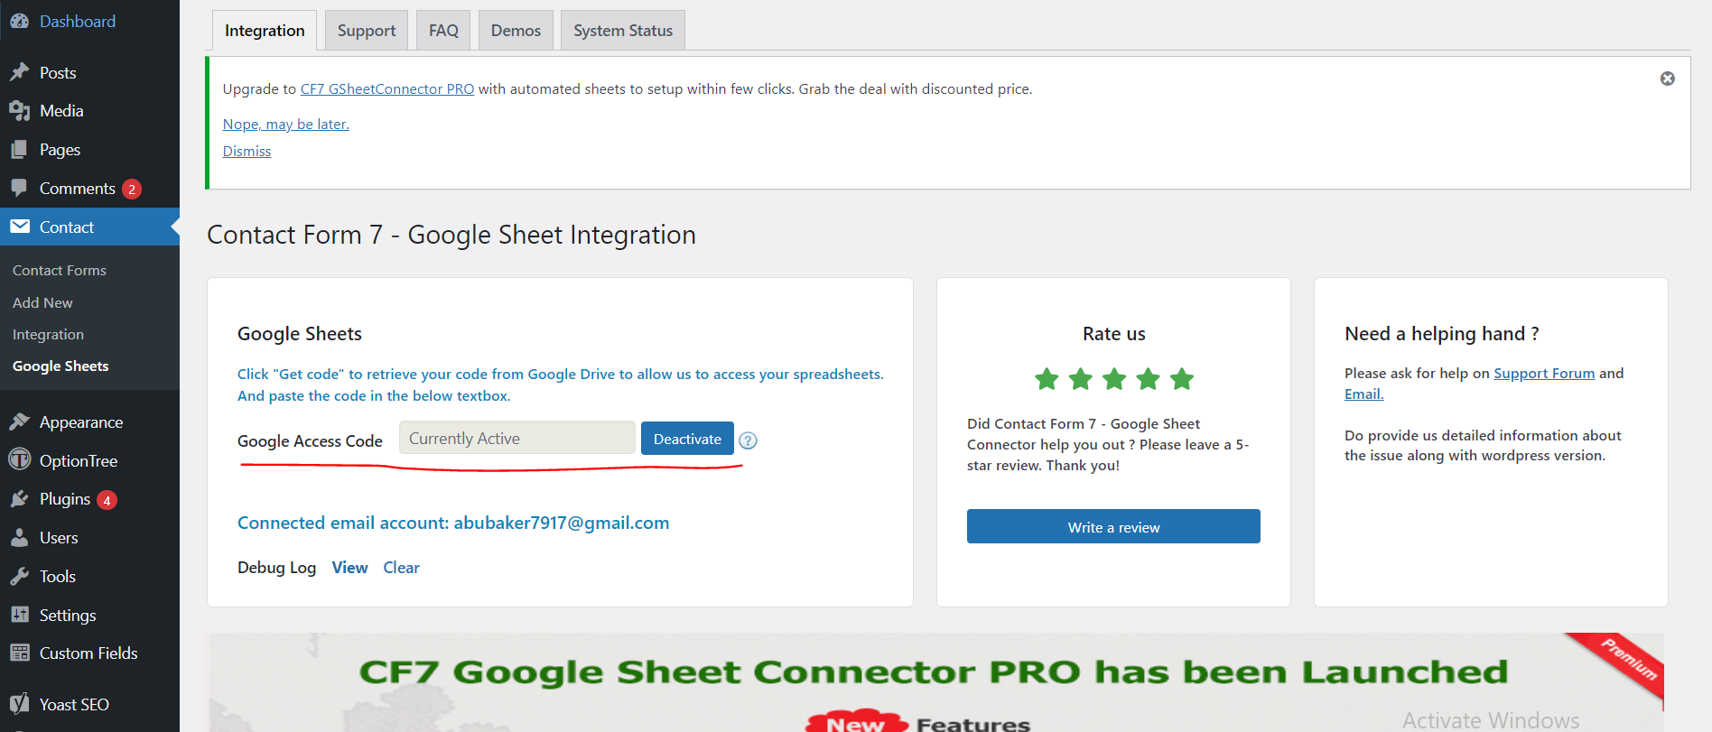Open Plugins in the admin menu
This screenshot has height=732, width=1712.
(65, 499)
